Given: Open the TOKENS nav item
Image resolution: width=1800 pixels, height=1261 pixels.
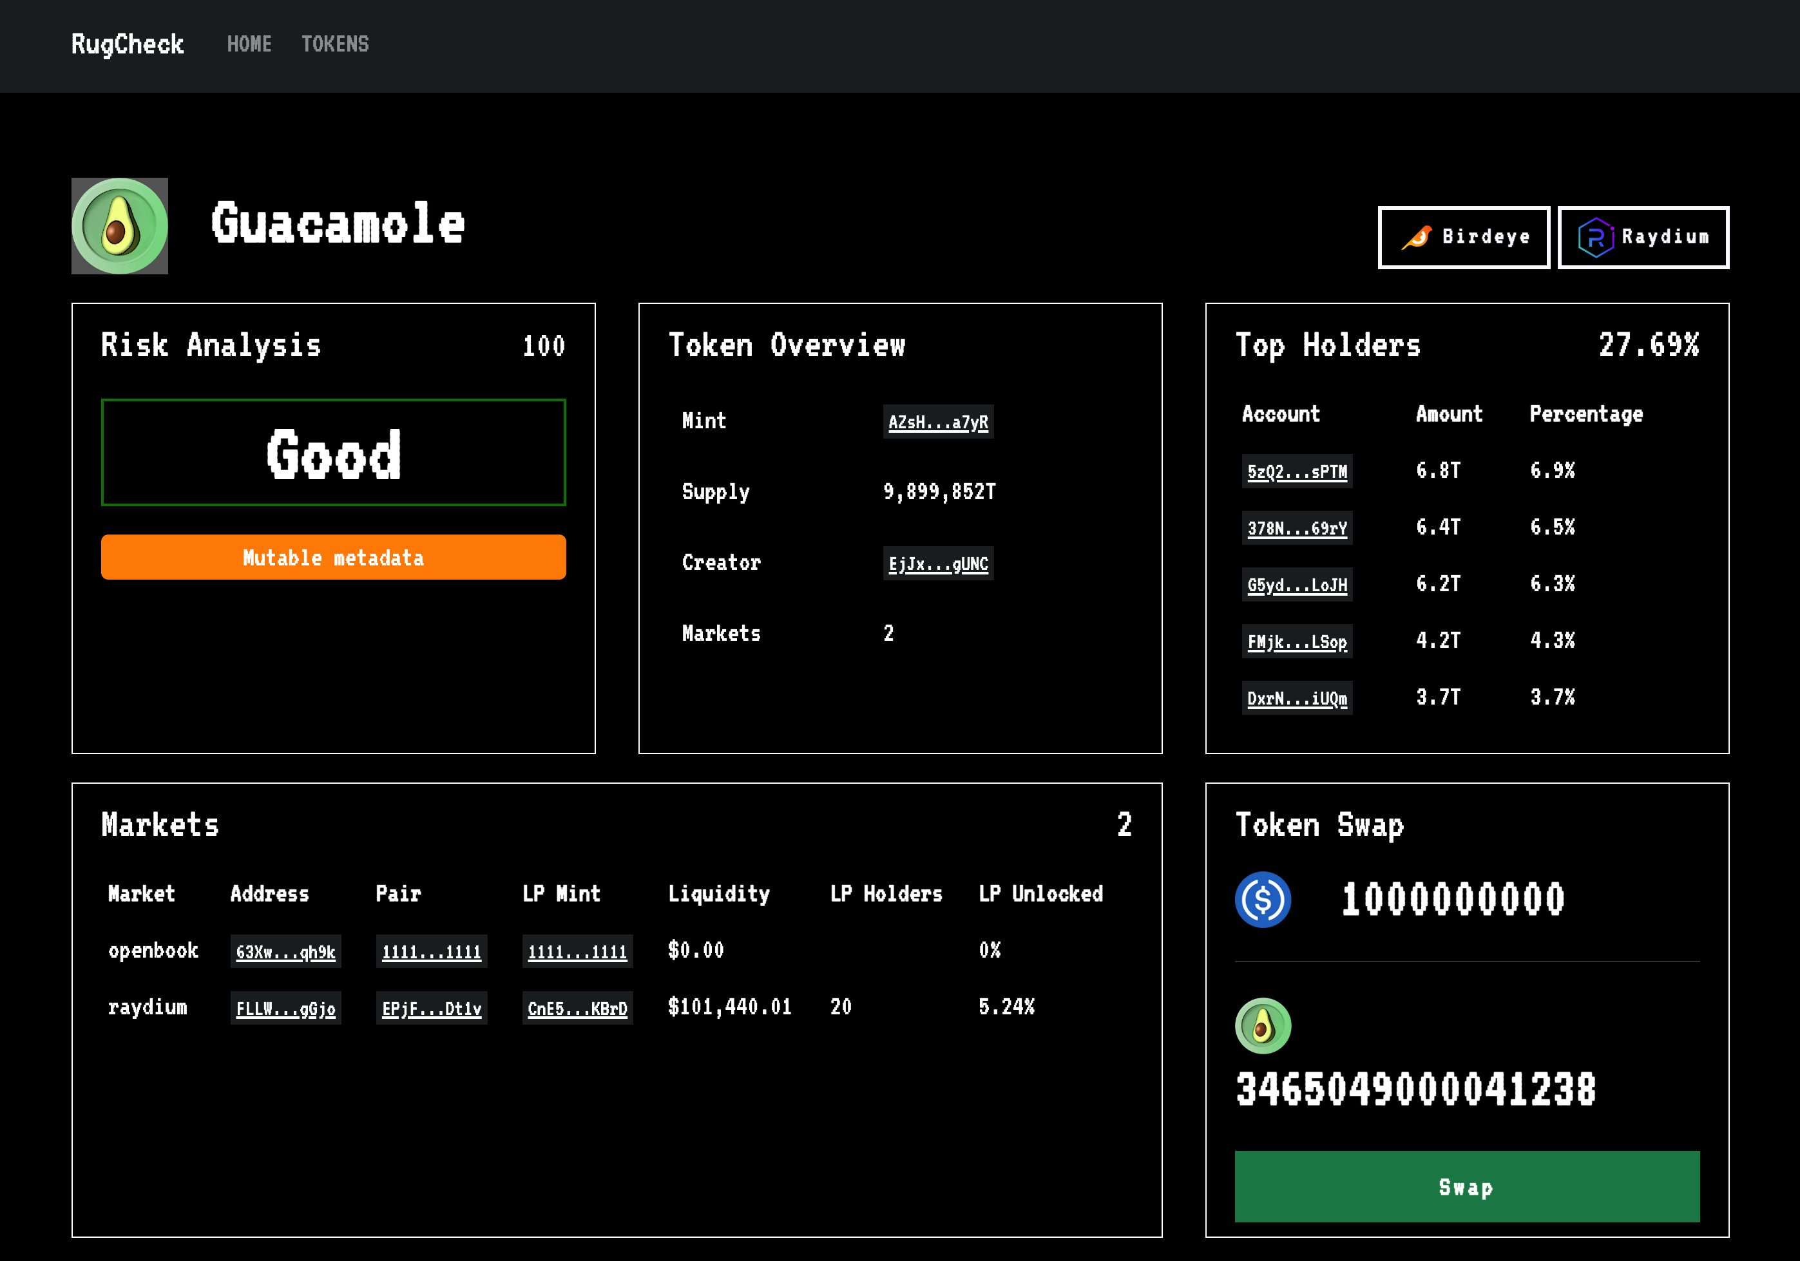Looking at the screenshot, I should coord(335,44).
